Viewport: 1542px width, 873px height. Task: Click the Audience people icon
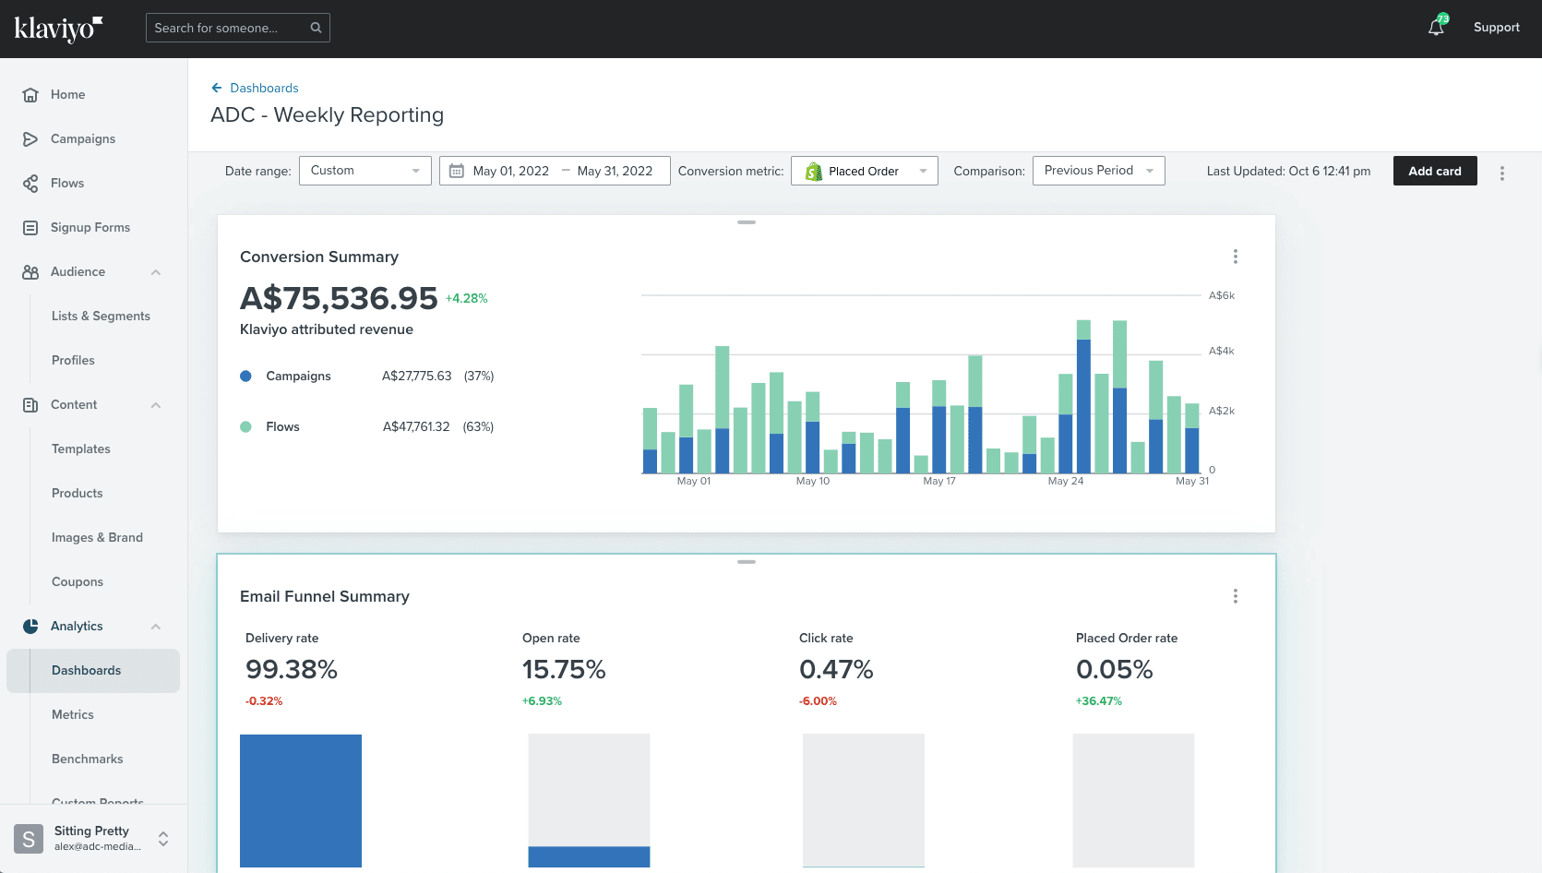30,272
